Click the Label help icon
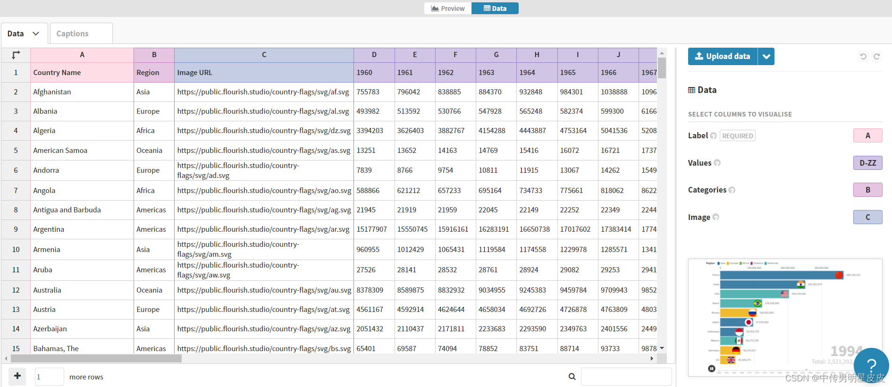This screenshot has width=892, height=387. pos(714,136)
